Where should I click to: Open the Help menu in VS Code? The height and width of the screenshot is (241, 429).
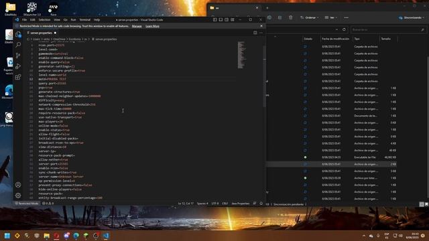tap(97, 19)
